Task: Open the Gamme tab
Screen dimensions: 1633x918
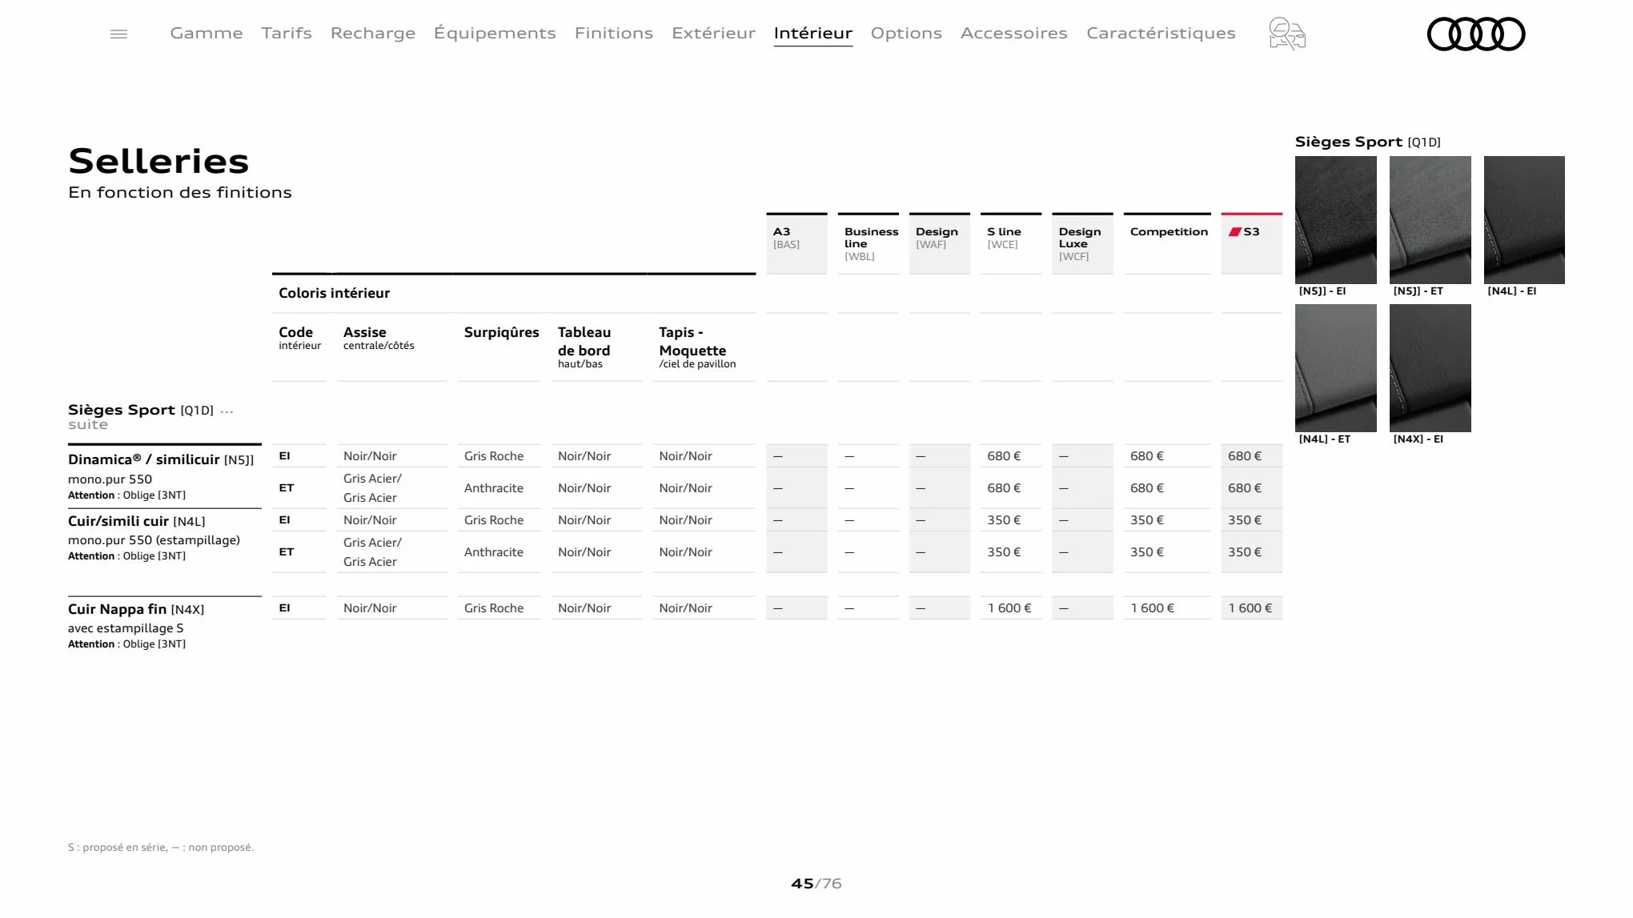Action: (x=207, y=33)
